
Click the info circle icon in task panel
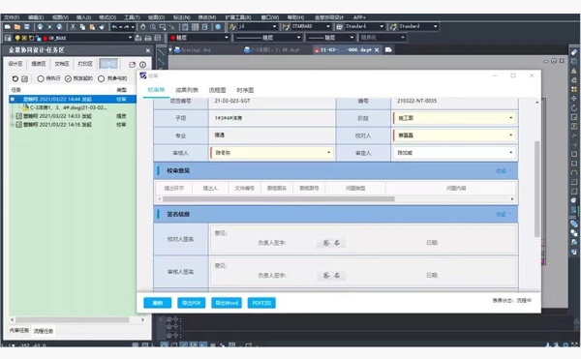coord(142,65)
